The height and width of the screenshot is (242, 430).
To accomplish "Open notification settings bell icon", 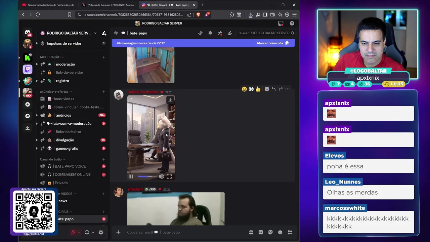I will (x=210, y=33).
